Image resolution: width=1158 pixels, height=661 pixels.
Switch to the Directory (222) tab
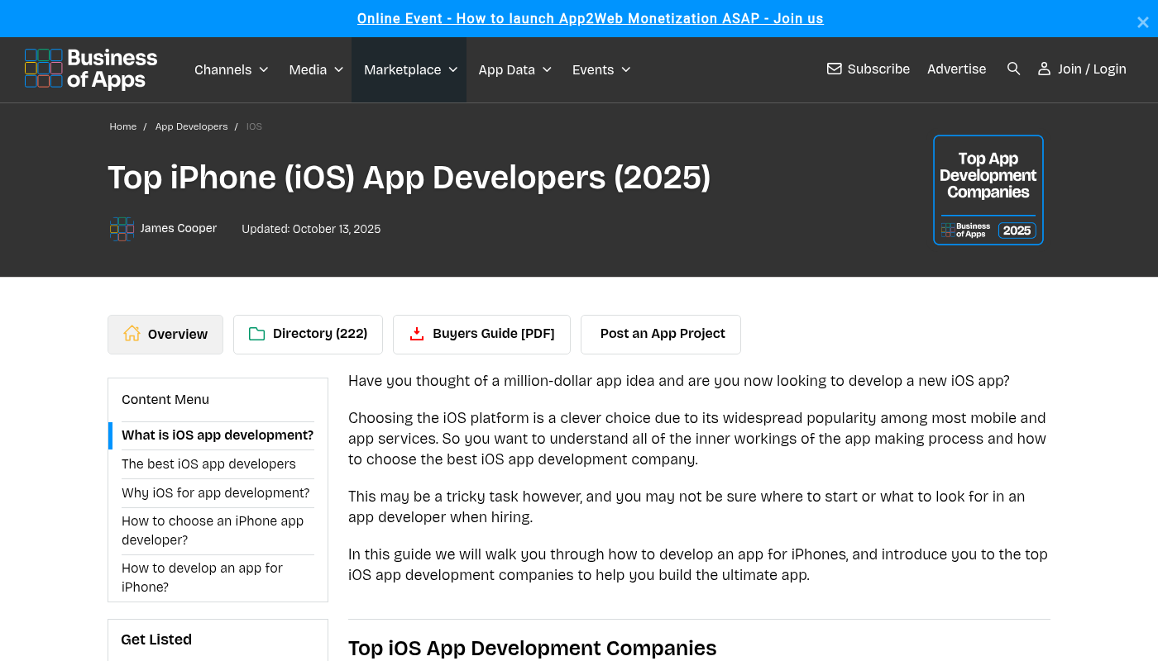(308, 334)
